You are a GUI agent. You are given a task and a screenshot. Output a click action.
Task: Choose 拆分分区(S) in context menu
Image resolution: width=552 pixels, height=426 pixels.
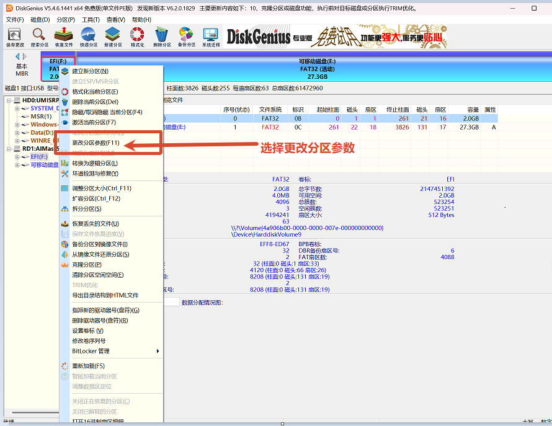click(111, 209)
